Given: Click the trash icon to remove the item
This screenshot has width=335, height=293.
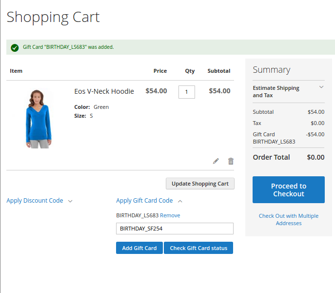Looking at the screenshot, I should tap(231, 161).
